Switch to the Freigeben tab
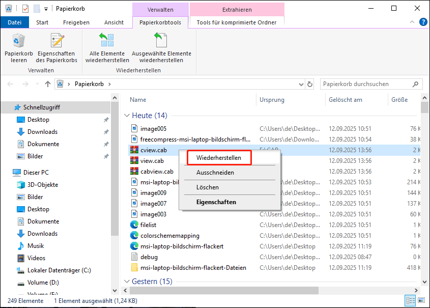The height and width of the screenshot is (308, 430). coord(76,22)
